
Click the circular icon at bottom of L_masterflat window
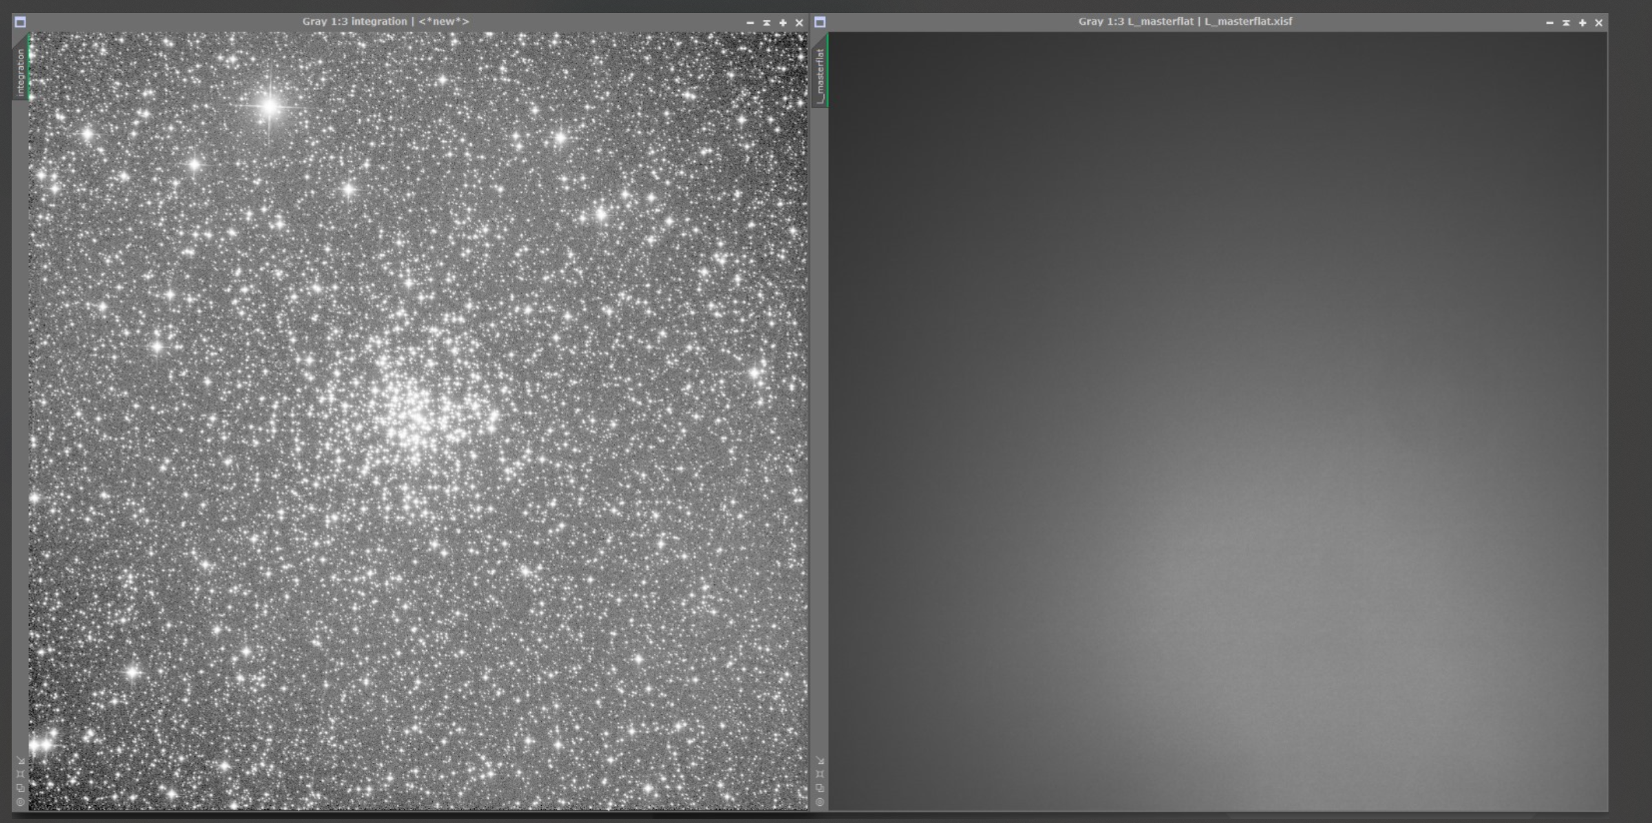(820, 802)
